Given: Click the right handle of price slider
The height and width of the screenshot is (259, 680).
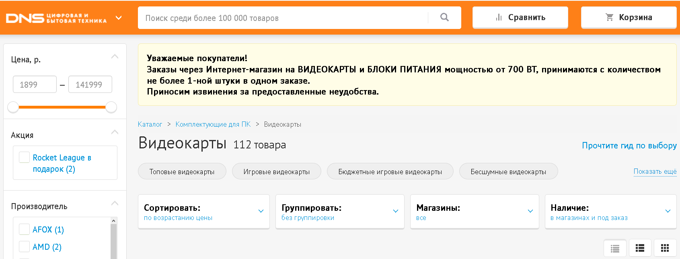Looking at the screenshot, I should pos(111,107).
